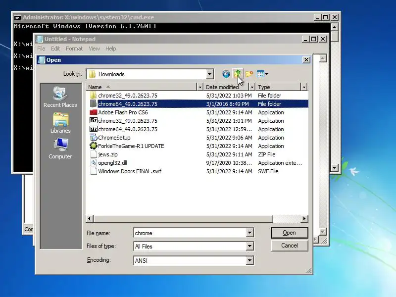Click the file list horizontal scrollbar thumb
Viewport: 396px width, 297px height.
coord(183,218)
